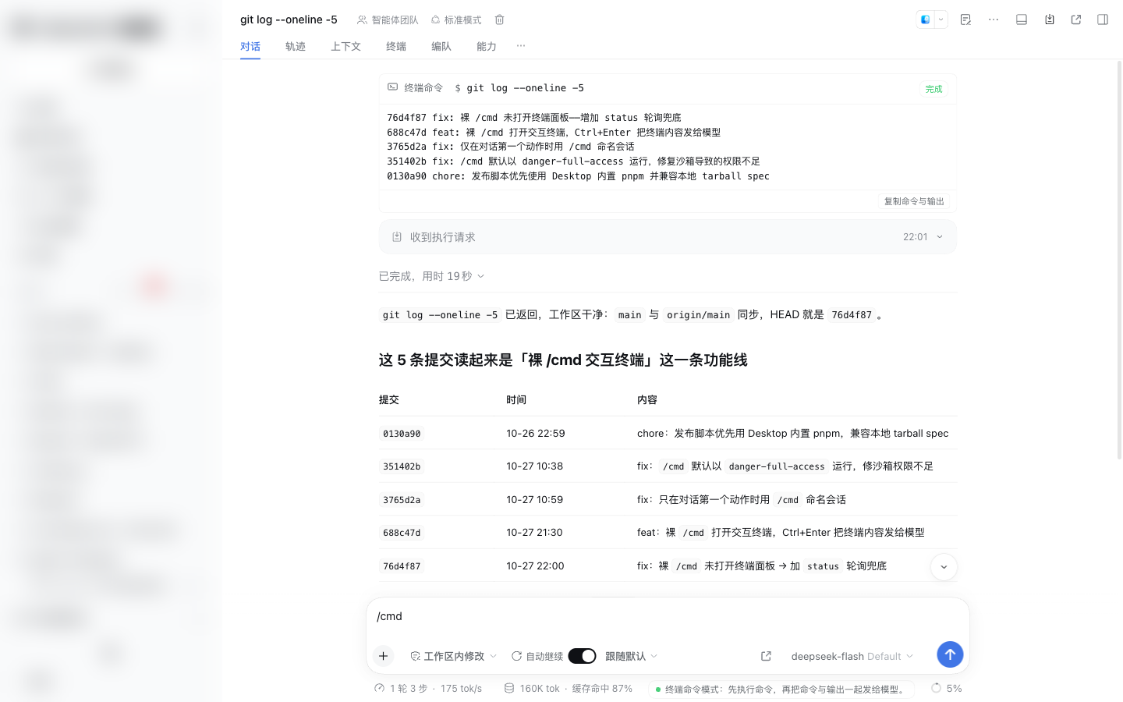Open the three-dot more menu in top toolbar

pyautogui.click(x=994, y=19)
